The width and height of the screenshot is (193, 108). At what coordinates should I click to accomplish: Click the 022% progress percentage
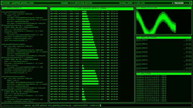(102, 99)
